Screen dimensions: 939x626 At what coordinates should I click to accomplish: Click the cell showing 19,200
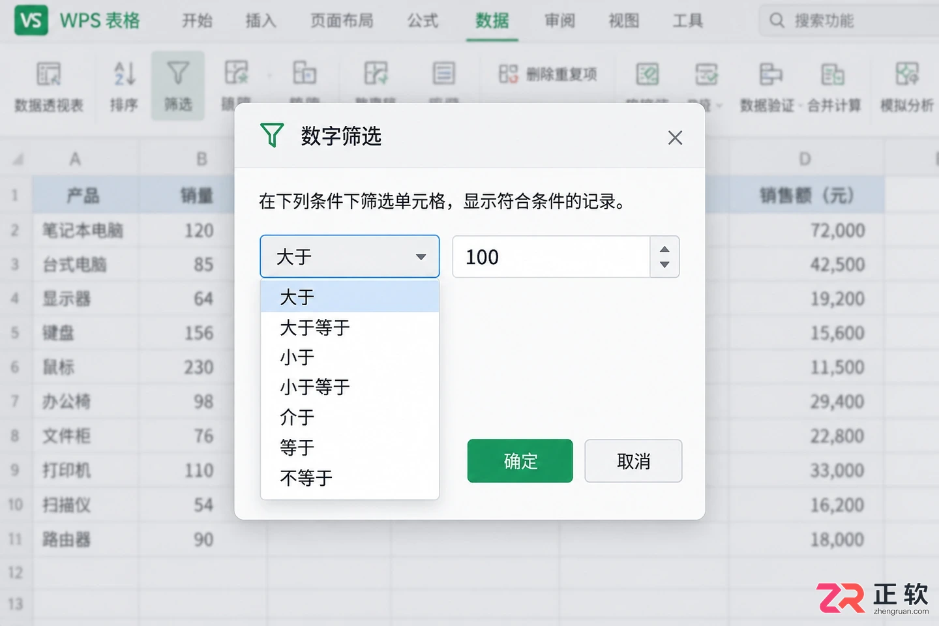[x=807, y=299]
